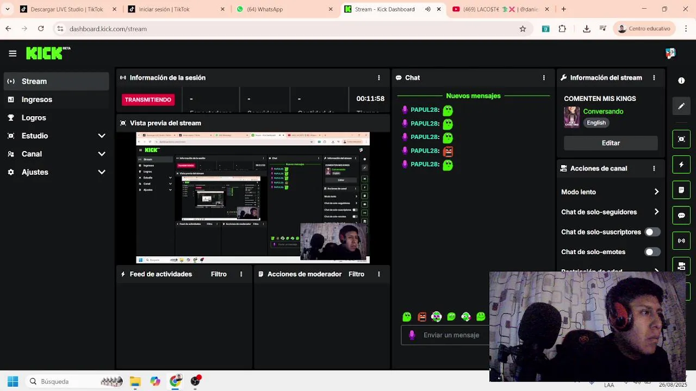The image size is (696, 391).
Task: Open Filtro in Feed de actividades
Action: 219,274
